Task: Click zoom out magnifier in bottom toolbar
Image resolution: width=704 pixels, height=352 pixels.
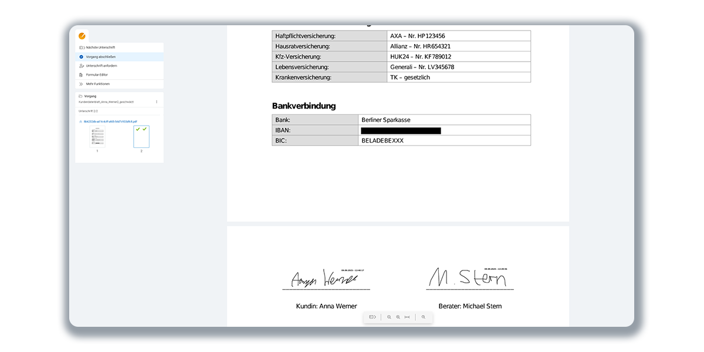Action: click(x=389, y=317)
